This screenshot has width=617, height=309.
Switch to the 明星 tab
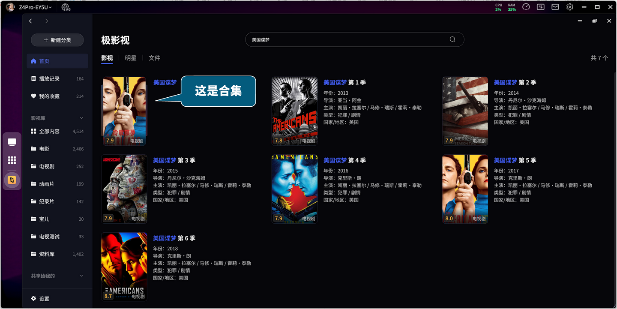click(131, 58)
